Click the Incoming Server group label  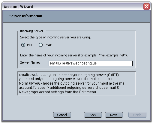click(x=31, y=31)
